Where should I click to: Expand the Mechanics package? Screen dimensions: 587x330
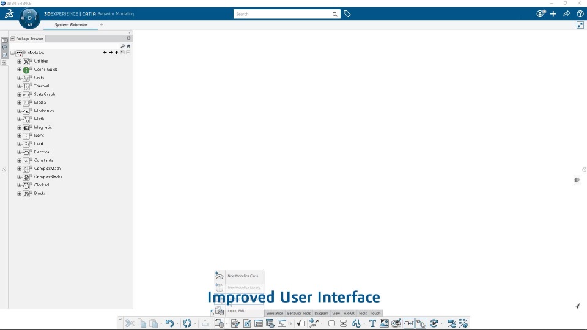(20, 111)
